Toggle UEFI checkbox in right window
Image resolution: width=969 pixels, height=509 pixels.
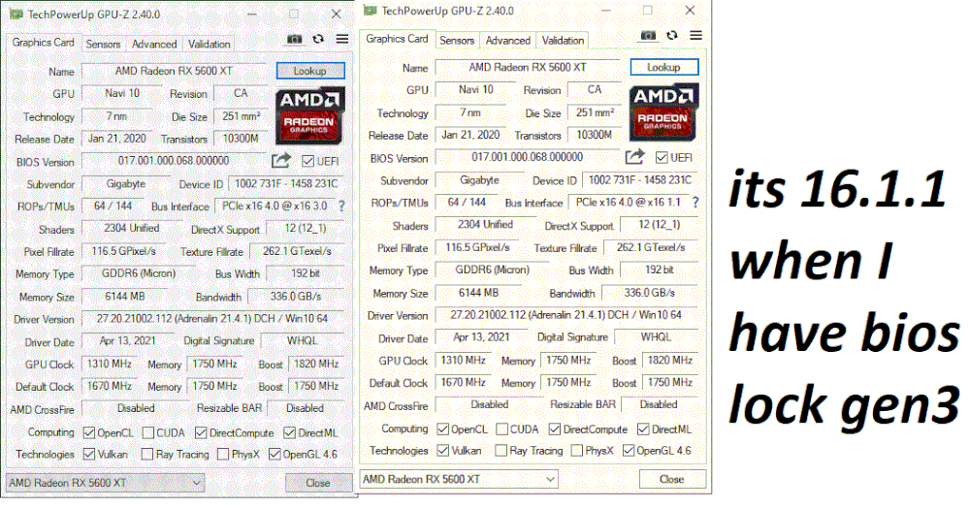pos(662,157)
